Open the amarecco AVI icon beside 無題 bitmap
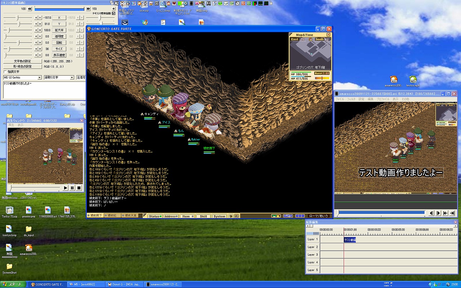Screen dimensions: 461x288 tap(29, 250)
